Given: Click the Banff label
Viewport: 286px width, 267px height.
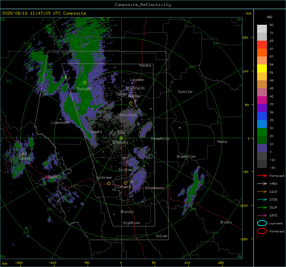Looking at the screenshot, I should pos(52,177).
